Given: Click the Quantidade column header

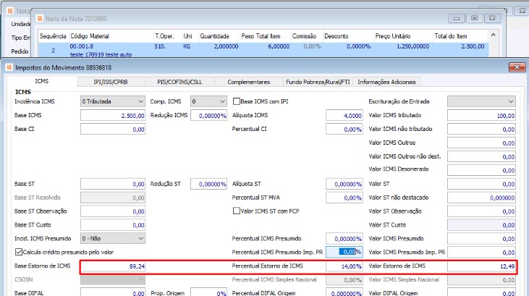Looking at the screenshot, I should click(x=219, y=36).
